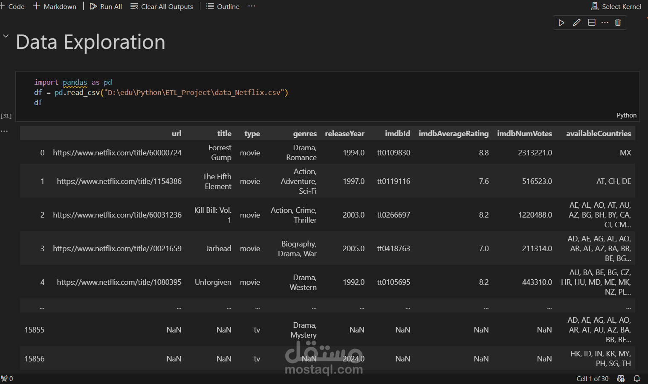Screen dimensions: 648x384
Task: Click the imdbNumVotes column header
Action: (x=524, y=134)
